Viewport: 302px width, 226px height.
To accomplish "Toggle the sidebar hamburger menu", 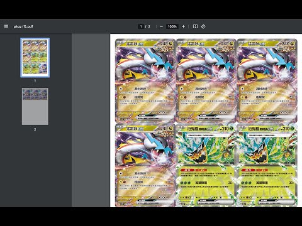I will (x=6, y=26).
